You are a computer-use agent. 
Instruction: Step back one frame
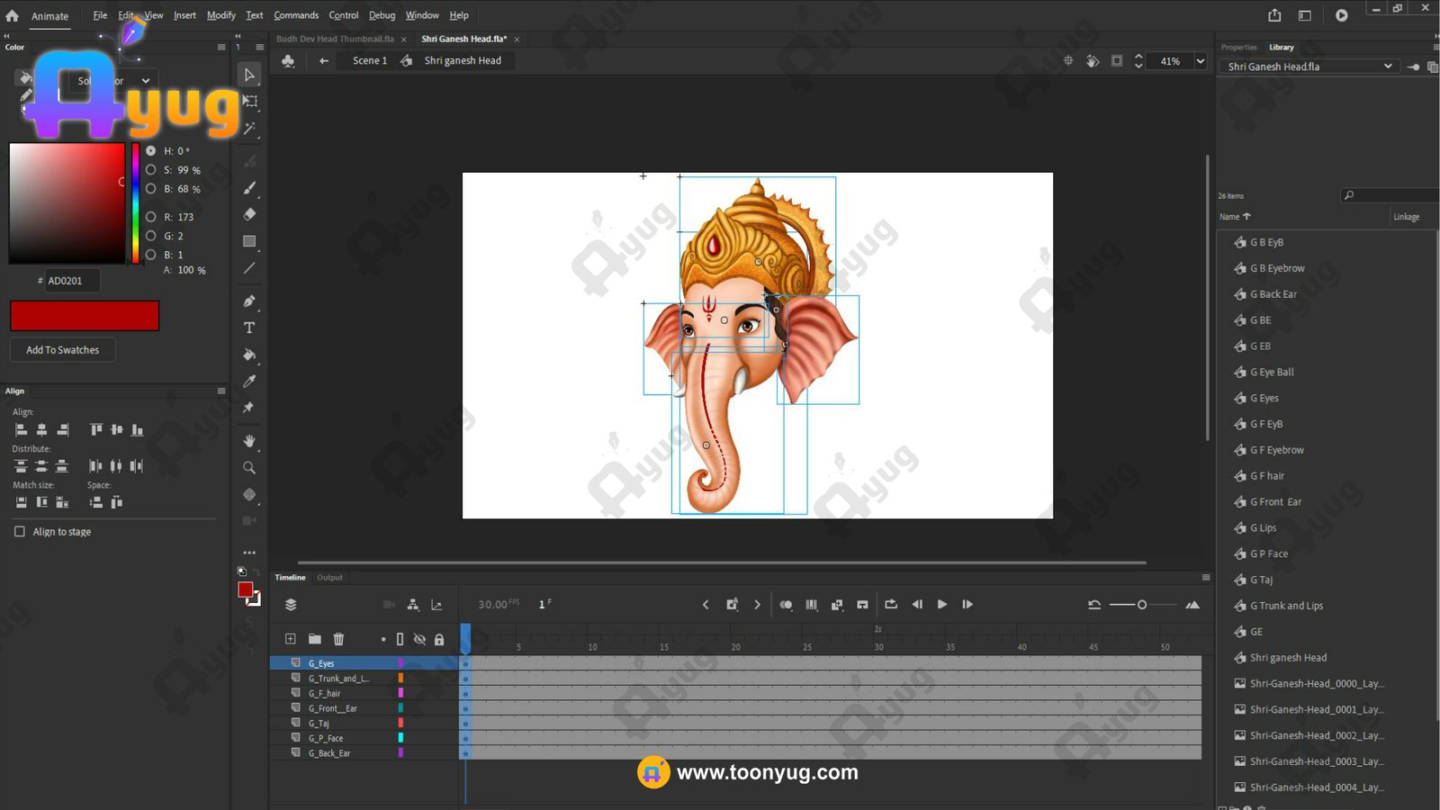point(917,605)
